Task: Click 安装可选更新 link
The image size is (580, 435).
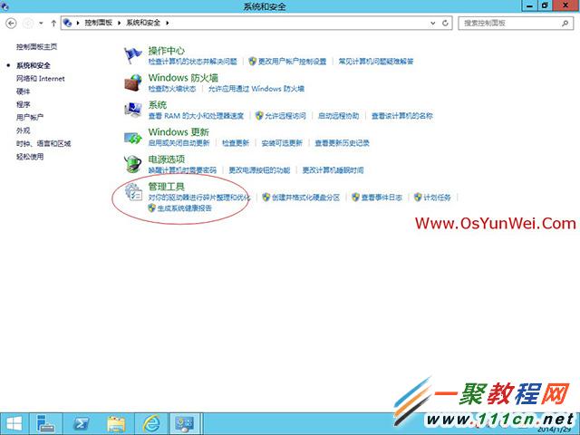Action: (x=282, y=143)
